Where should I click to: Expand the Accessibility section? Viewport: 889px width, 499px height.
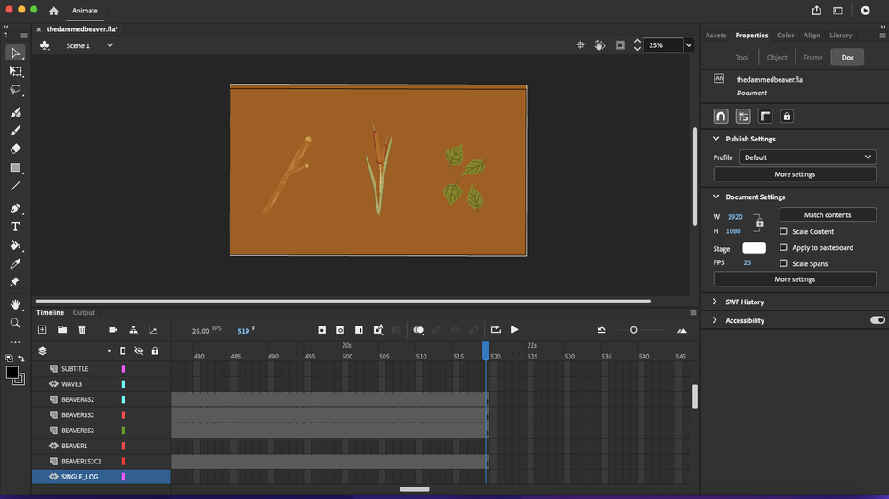(715, 320)
